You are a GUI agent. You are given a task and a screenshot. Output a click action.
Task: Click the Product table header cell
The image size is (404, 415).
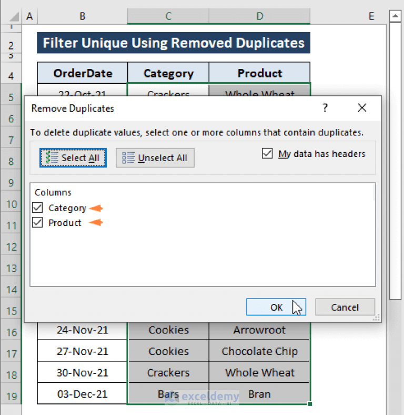pyautogui.click(x=259, y=73)
